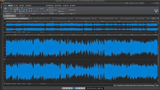Click the blue zoom down arrow icon
Viewport: 160px width, 90px height.
[22, 12]
